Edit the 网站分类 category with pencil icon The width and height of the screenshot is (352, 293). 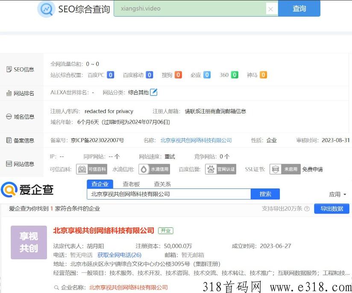click(153, 92)
